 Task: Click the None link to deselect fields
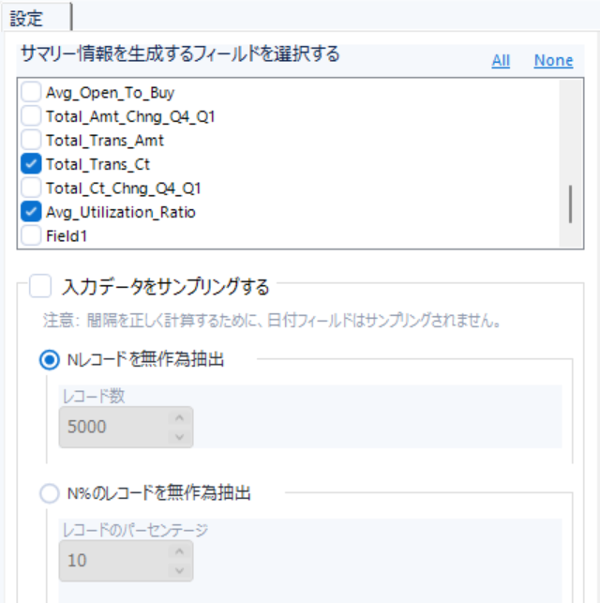pyautogui.click(x=553, y=60)
